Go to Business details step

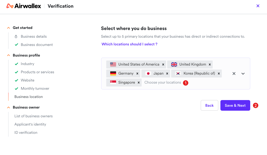(34, 37)
